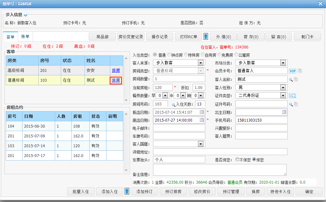The width and height of the screenshot is (326, 202).
Task: Click the search magnifier next to 证件号码
Action: (x=291, y=104)
